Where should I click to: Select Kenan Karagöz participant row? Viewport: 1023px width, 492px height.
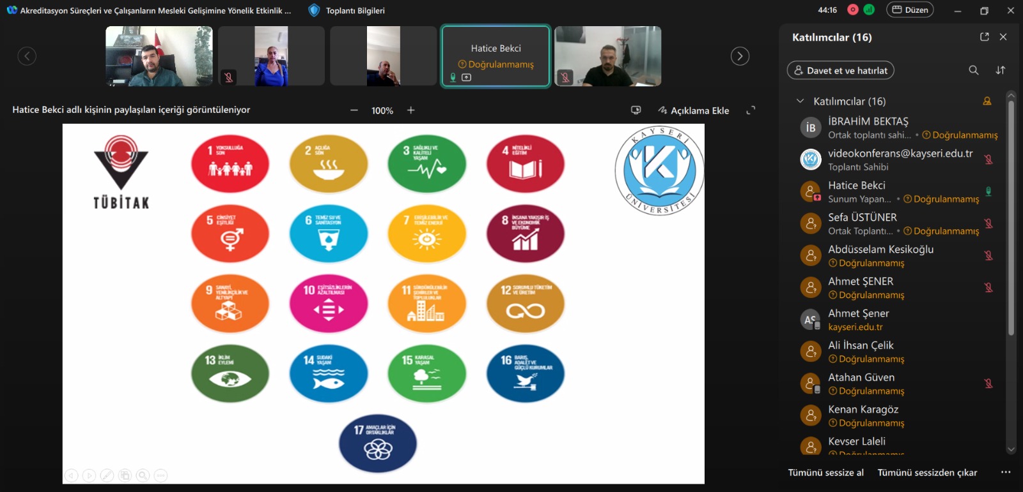898,415
